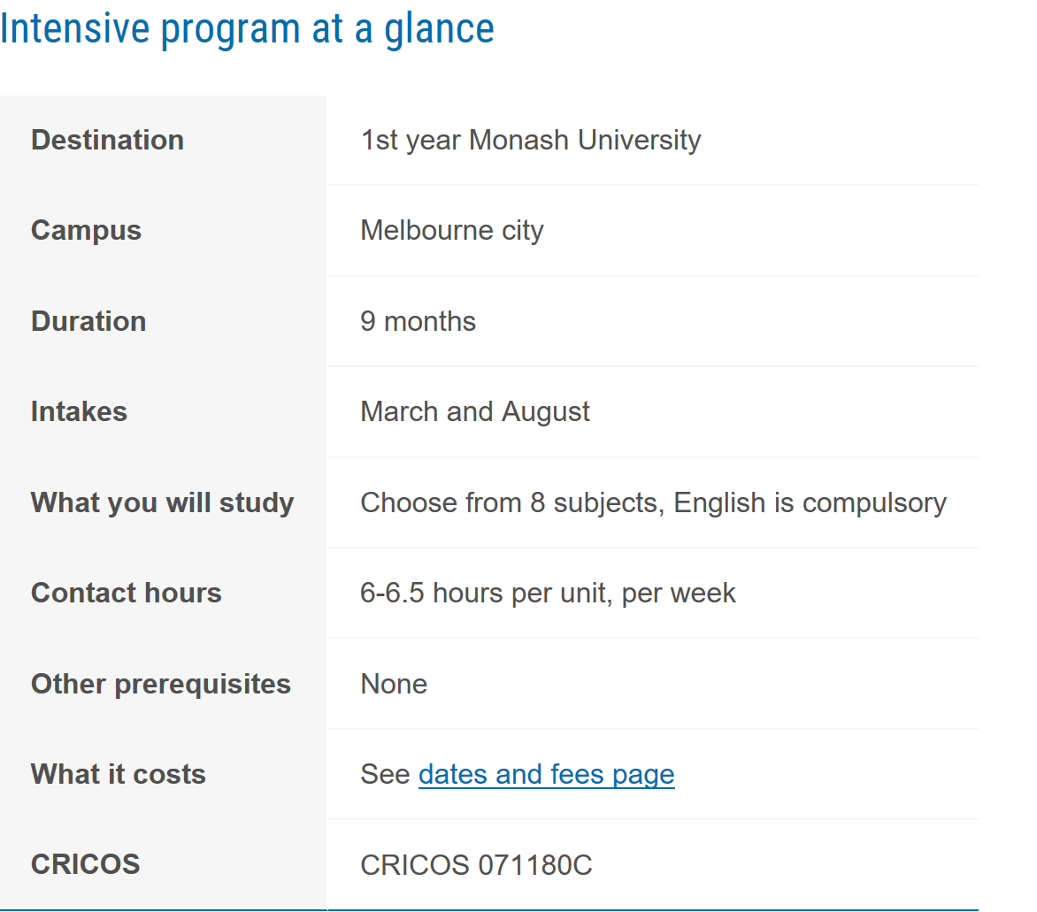The height and width of the screenshot is (912, 1037).
Task: Click the 'What you will study' label
Action: coord(162,502)
